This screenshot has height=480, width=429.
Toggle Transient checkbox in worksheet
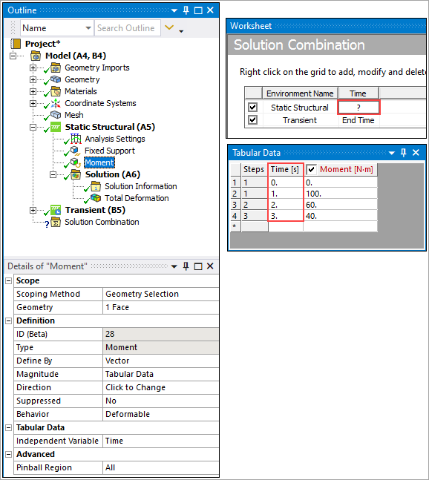pyautogui.click(x=252, y=119)
